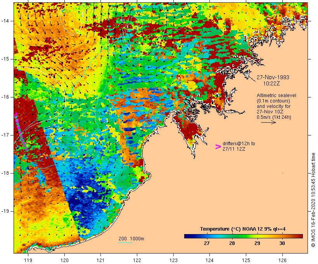The width and height of the screenshot is (318, 264).
Task: Click the '0.5m/s (1kt 24h)' velocity scale text
Action: 274,117
